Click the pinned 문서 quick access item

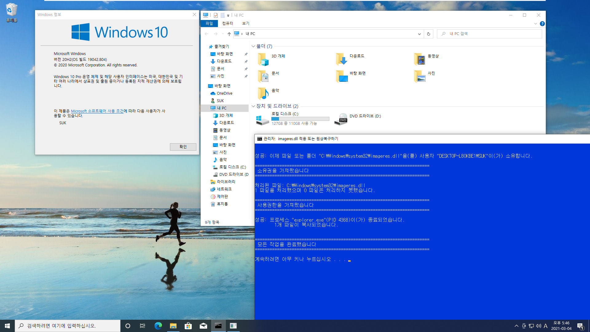[220, 69]
